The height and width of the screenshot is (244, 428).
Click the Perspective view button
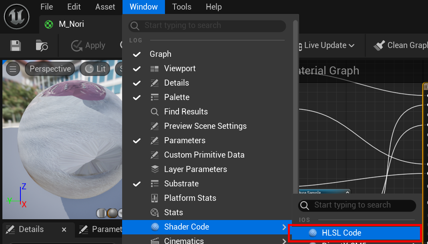50,68
